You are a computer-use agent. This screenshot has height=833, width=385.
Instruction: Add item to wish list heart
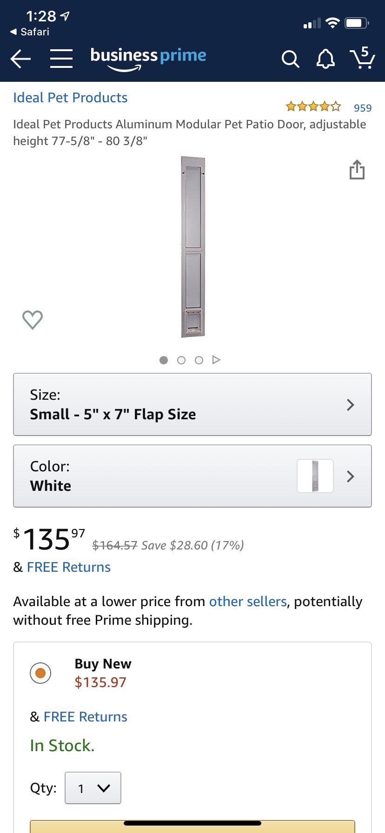point(33,320)
